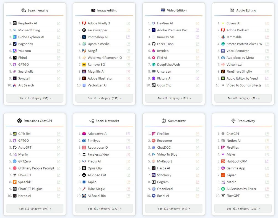Screen dimensions: 278x218
Task: See all Search engine category (57)
Action: click(x=35, y=98)
